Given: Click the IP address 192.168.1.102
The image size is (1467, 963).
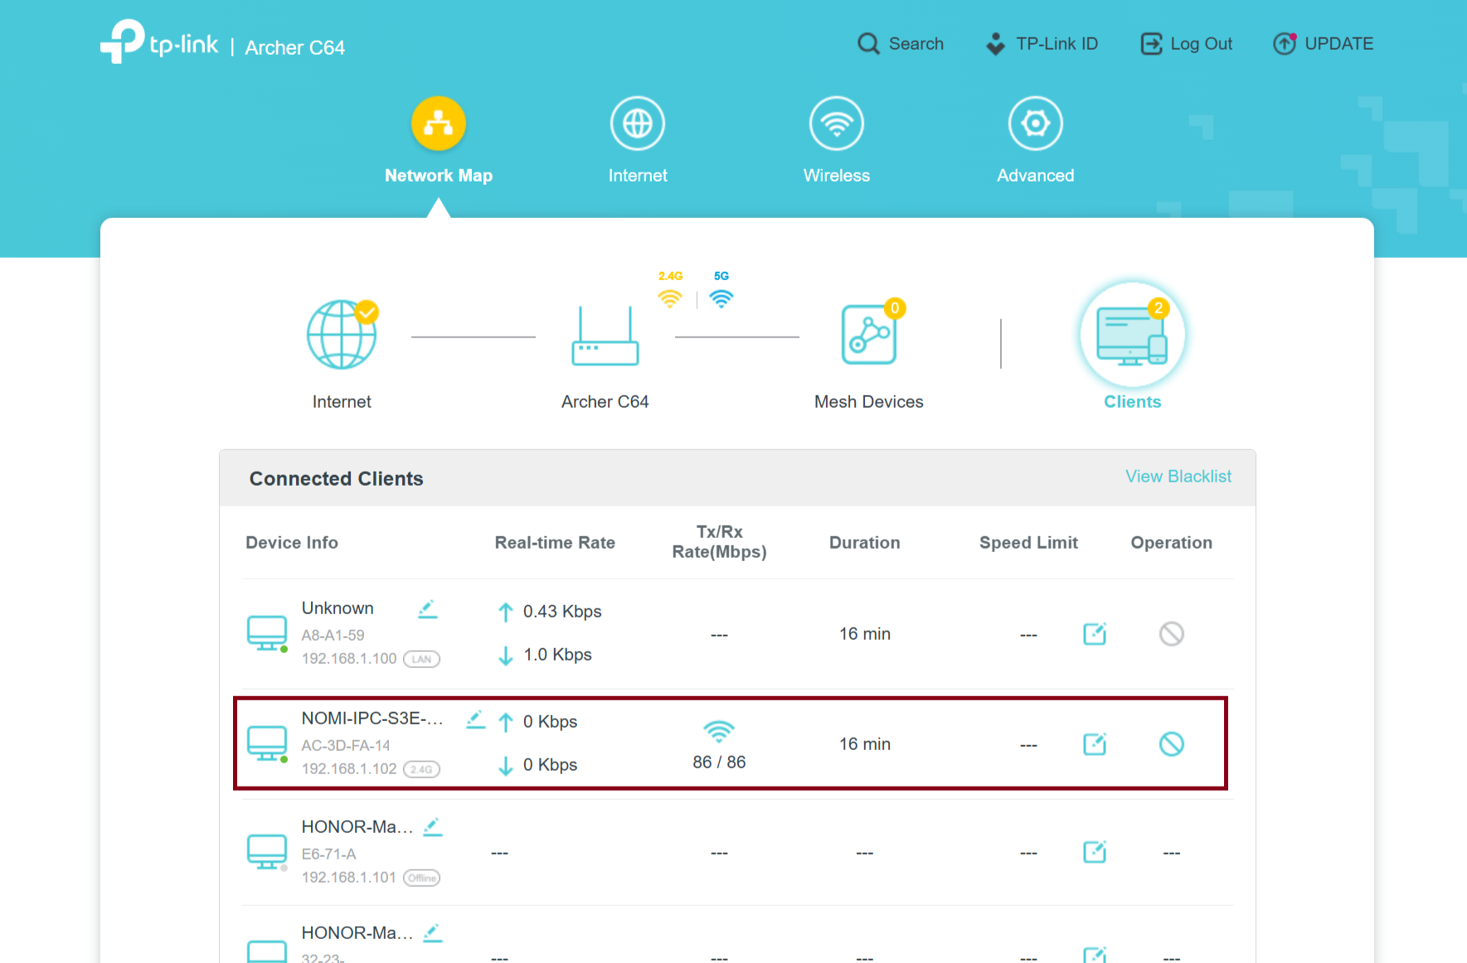Looking at the screenshot, I should [x=349, y=769].
